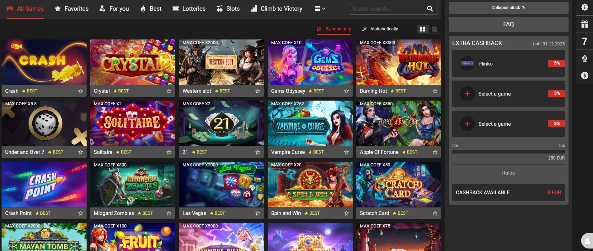Toggle favorite star for Vampire Curse
593x251 pixels.
(346, 152)
